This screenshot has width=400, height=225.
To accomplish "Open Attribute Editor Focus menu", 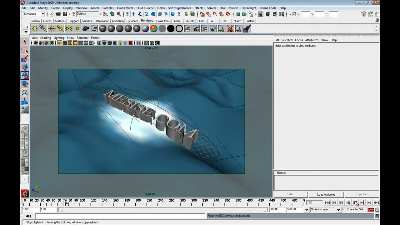I will (299, 40).
